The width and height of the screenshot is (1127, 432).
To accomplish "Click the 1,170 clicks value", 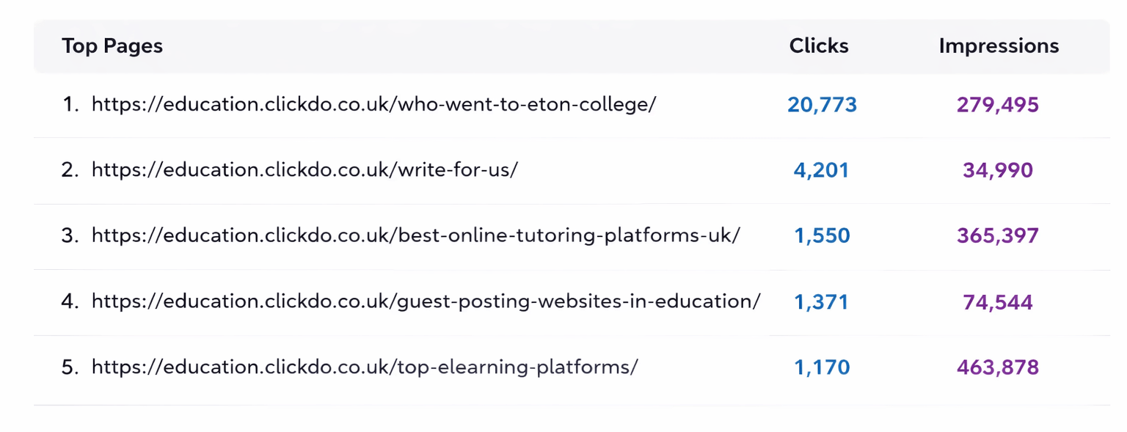I will coord(822,367).
